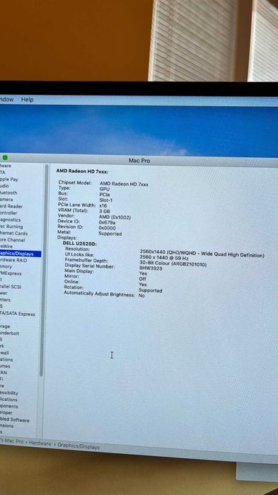Click the green zoom window button
This screenshot has width=278, height=495.
click(5, 157)
